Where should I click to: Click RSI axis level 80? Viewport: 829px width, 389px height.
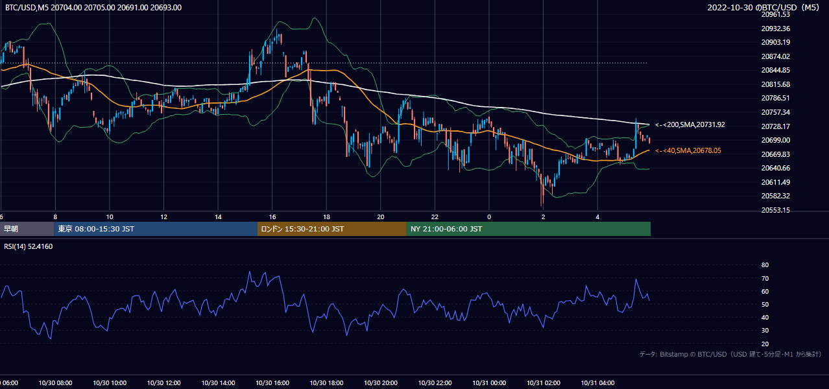click(765, 265)
